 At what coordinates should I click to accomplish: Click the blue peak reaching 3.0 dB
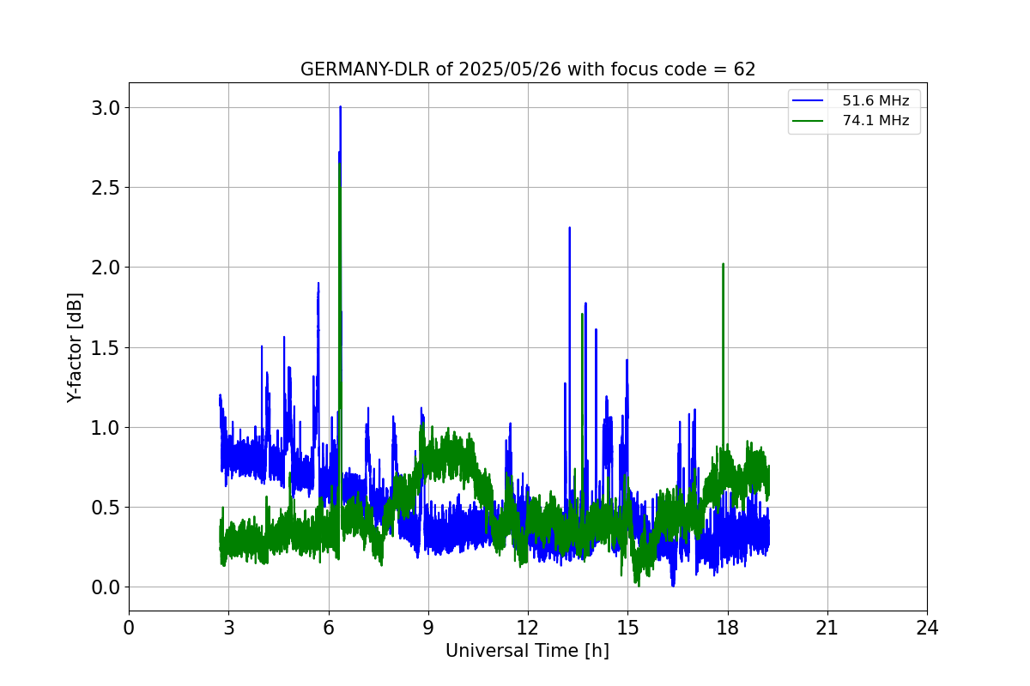(x=340, y=108)
